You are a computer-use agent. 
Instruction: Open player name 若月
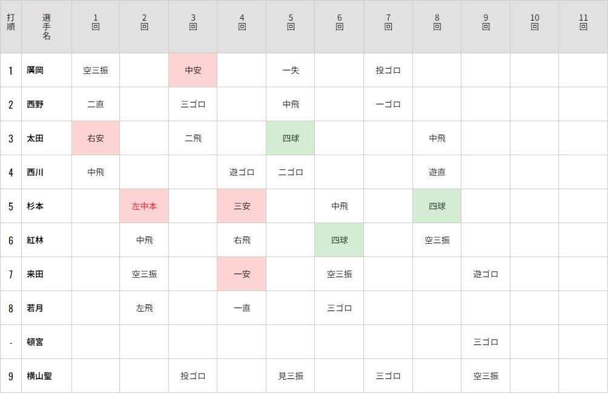tap(35, 308)
